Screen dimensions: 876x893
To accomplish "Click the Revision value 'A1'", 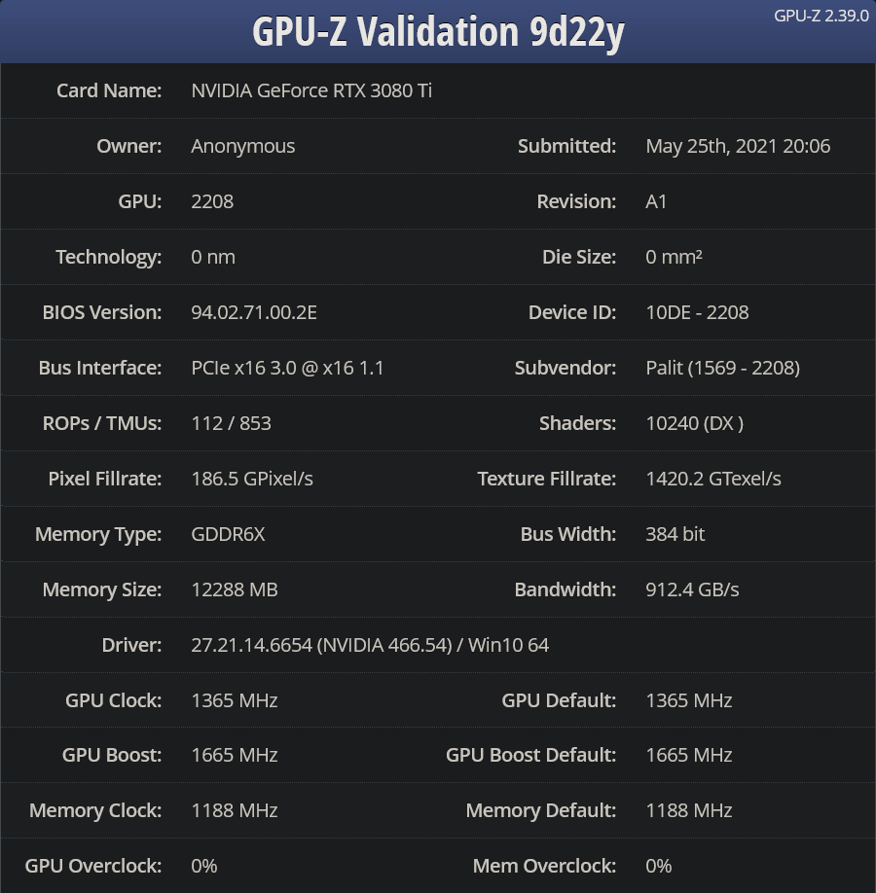I will [x=656, y=201].
